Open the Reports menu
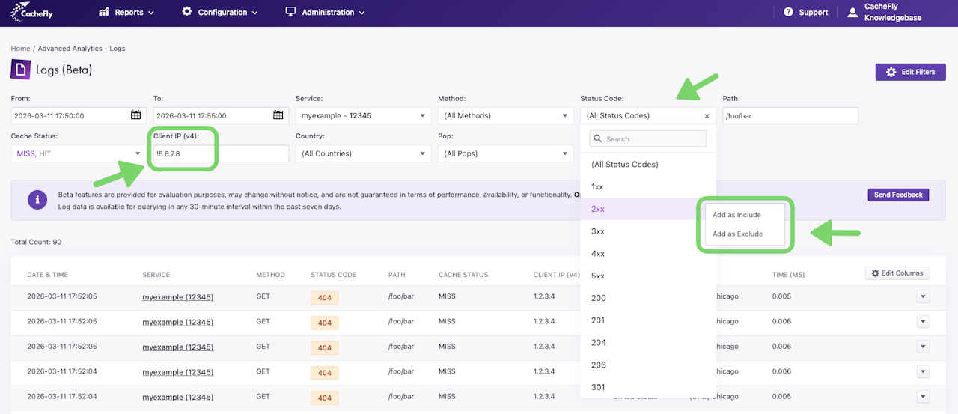Screen dimensions: 958x414 point(129,13)
